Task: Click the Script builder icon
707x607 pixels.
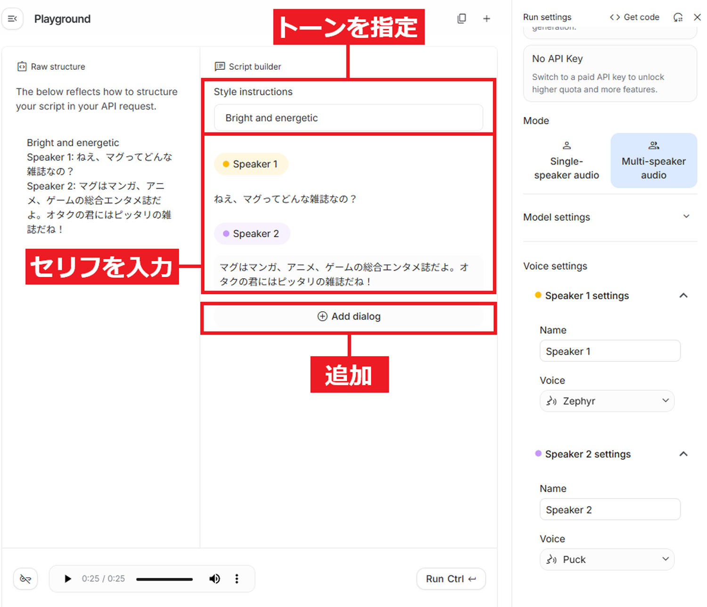Action: pyautogui.click(x=219, y=67)
